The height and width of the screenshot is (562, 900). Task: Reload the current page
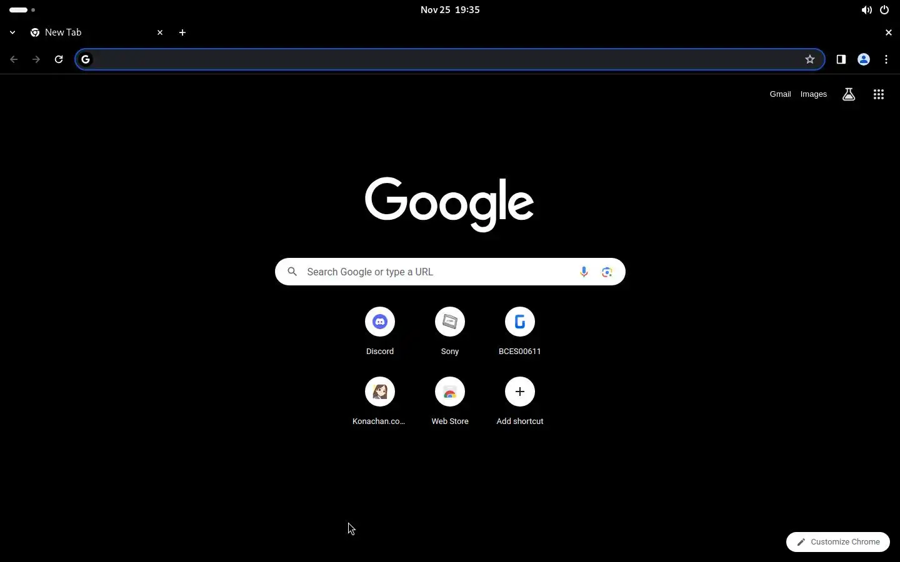(59, 59)
